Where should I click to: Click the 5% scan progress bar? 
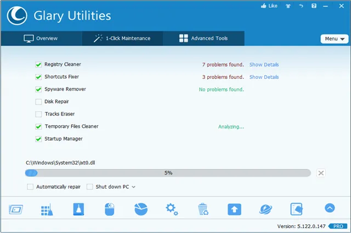[x=168, y=173]
